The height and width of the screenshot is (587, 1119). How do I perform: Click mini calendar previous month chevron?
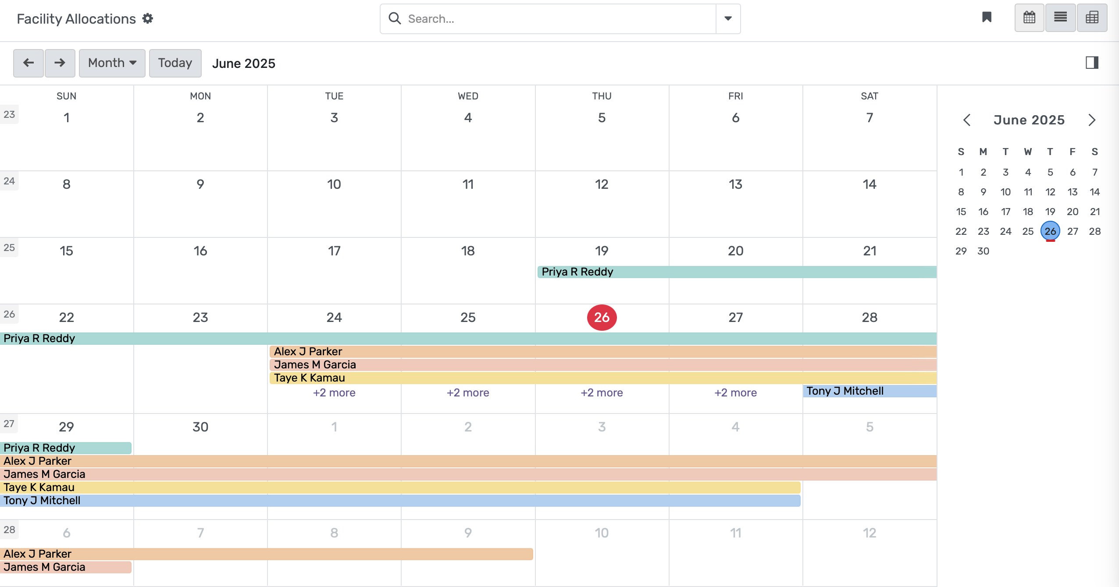967,120
